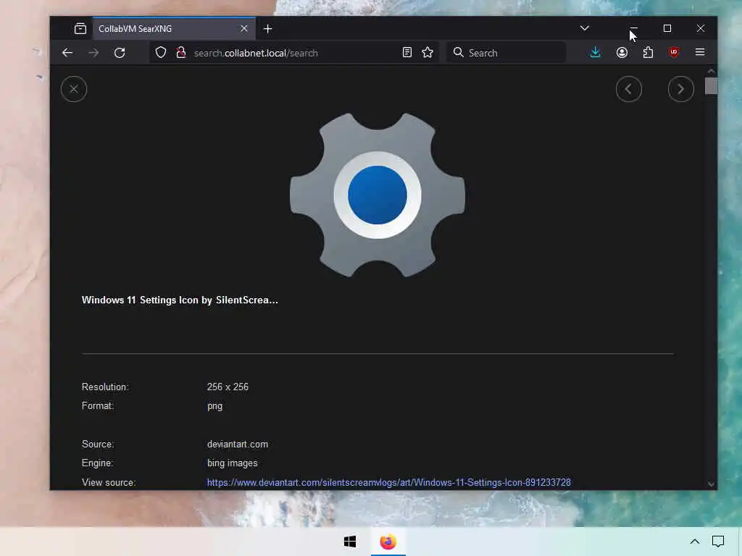Open a new tab
Viewport: 742px width, 556px height.
point(268,29)
